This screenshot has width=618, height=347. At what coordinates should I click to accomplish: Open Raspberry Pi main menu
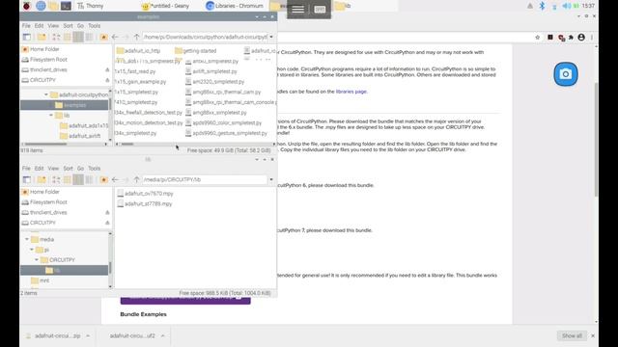point(26,6)
